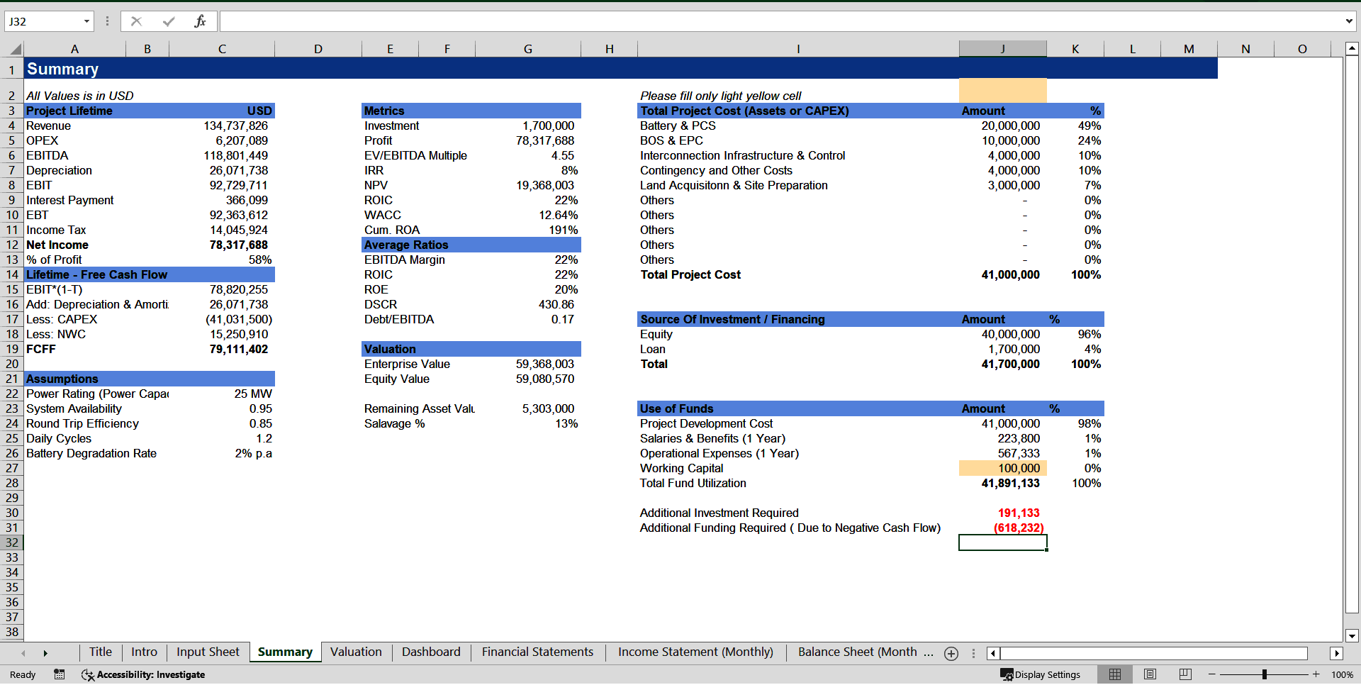Viewport: 1361px width, 685px height.
Task: Add a new sheet with plus icon
Action: click(951, 654)
